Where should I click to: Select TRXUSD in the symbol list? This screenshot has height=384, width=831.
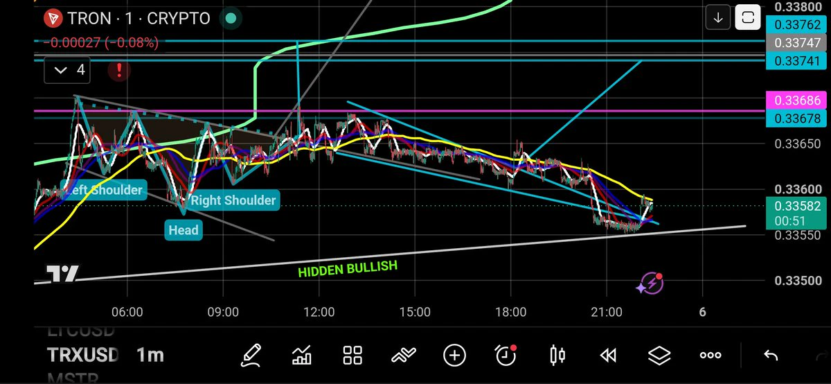(x=83, y=355)
